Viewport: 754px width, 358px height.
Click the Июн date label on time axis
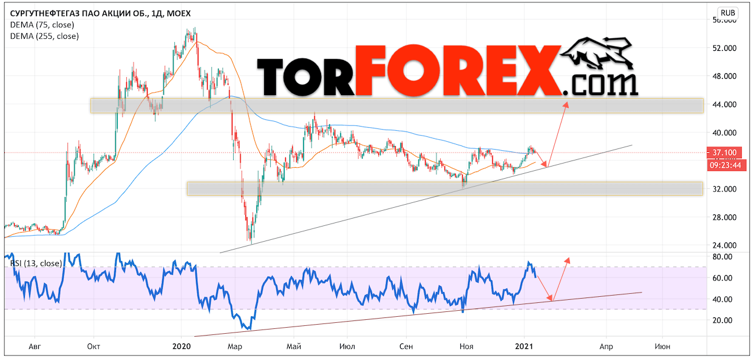click(663, 346)
